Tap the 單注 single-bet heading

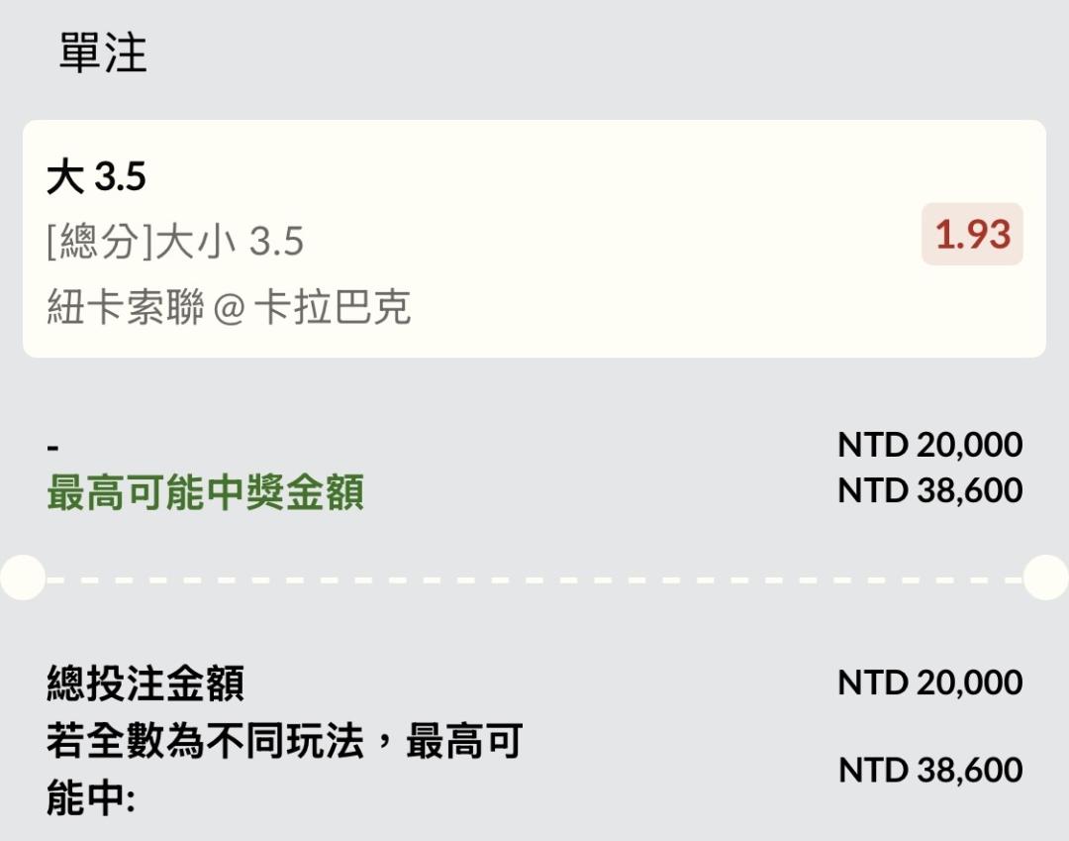(103, 53)
